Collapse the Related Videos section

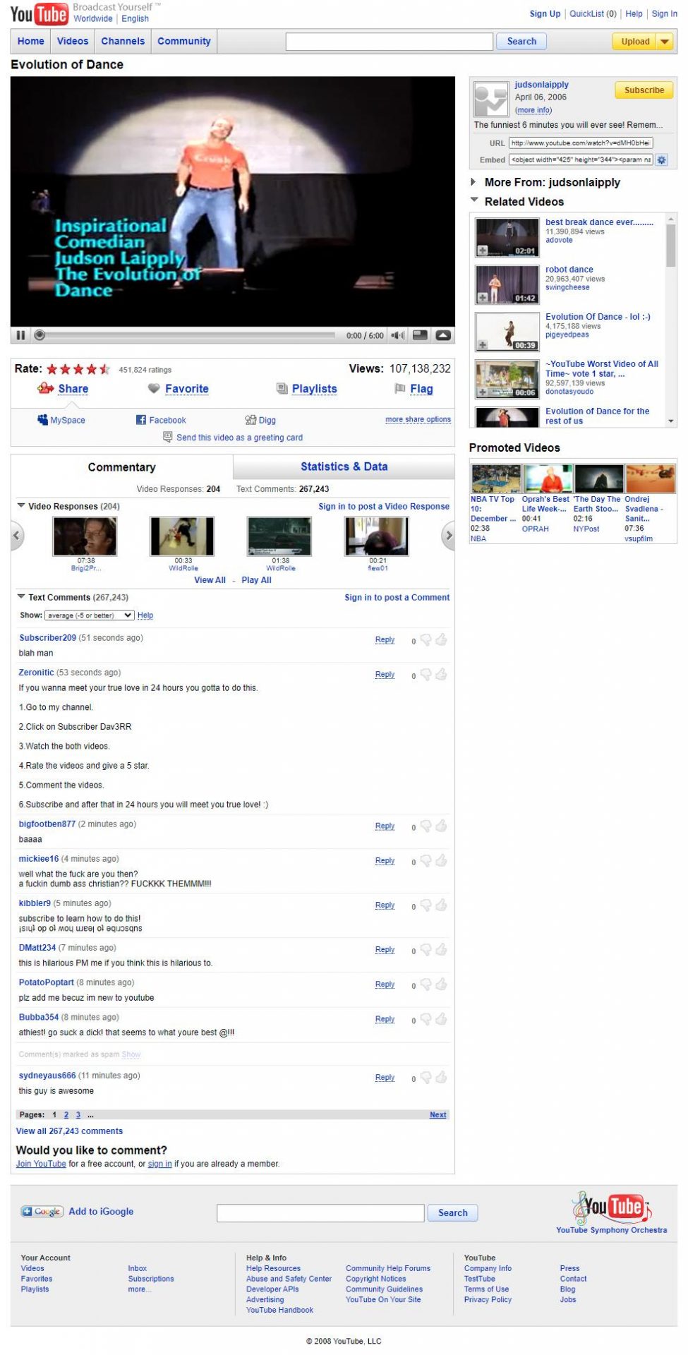(474, 200)
